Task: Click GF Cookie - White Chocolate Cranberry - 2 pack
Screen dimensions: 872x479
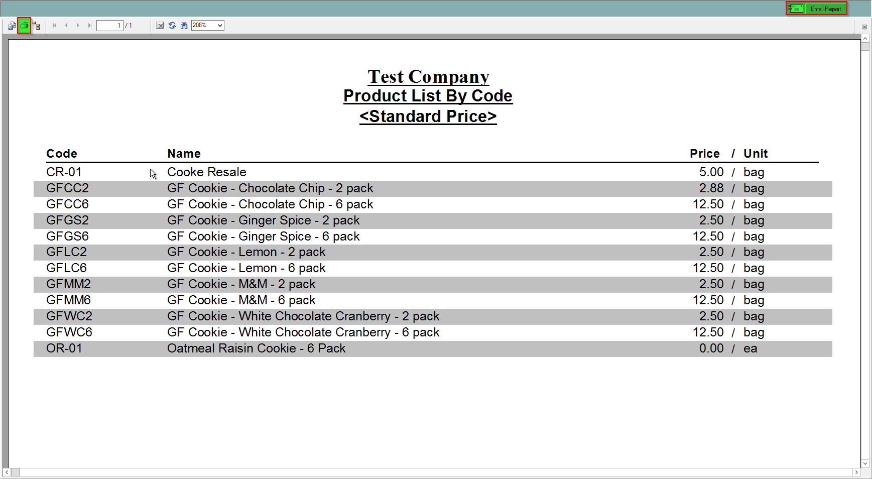Action: point(303,316)
